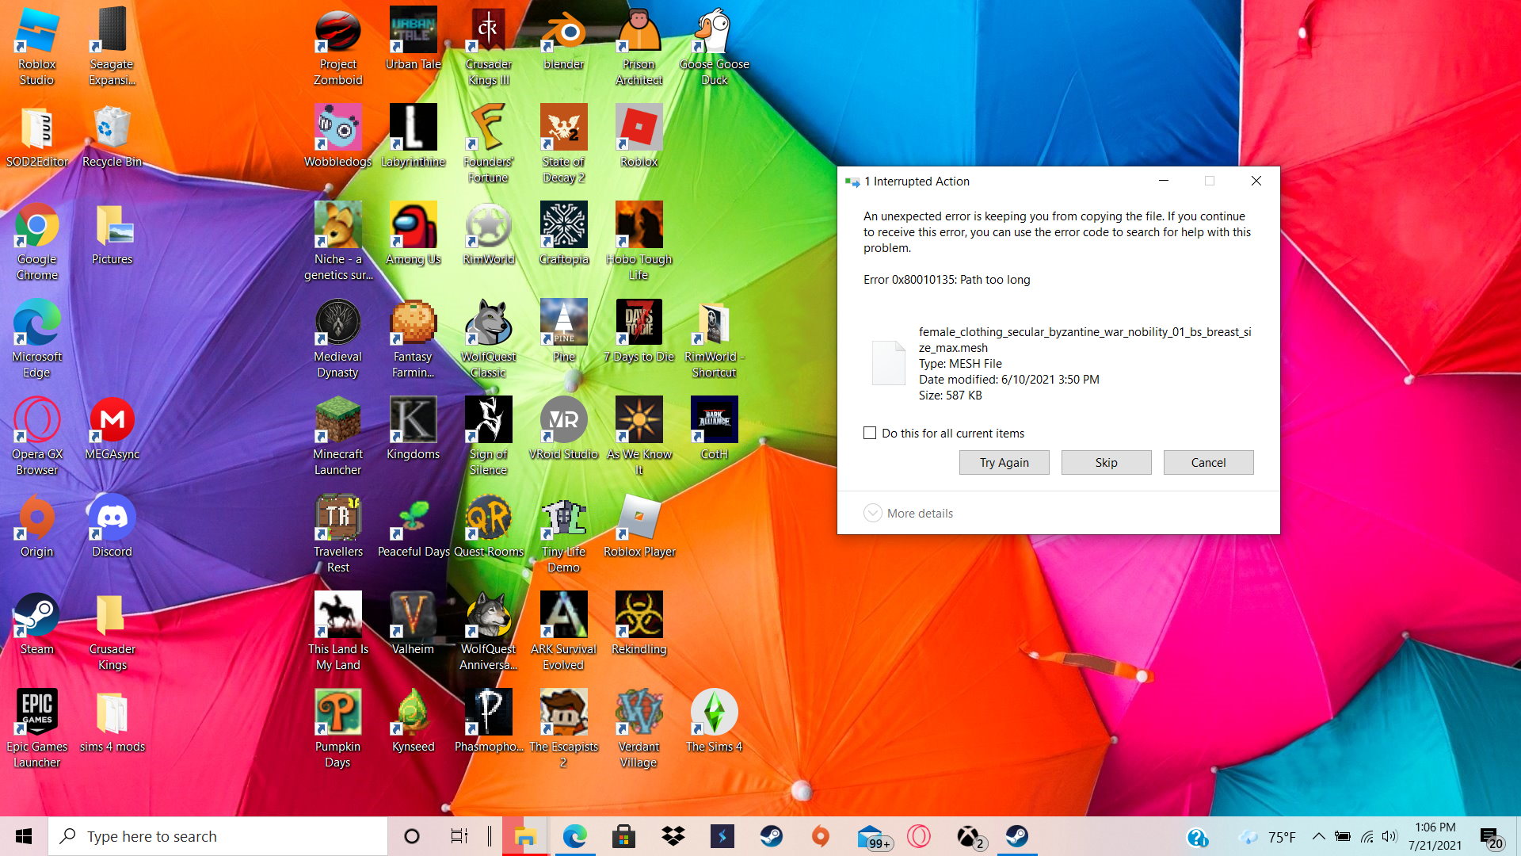Open the Crusader Kings III shortcut

pyautogui.click(x=488, y=48)
